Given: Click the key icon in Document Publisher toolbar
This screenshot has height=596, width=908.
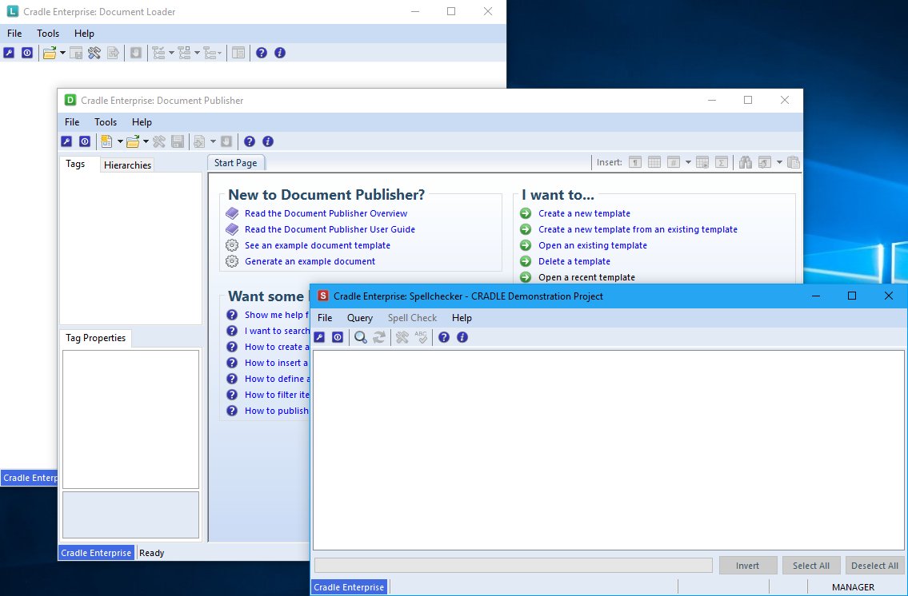Looking at the screenshot, I should click(66, 141).
